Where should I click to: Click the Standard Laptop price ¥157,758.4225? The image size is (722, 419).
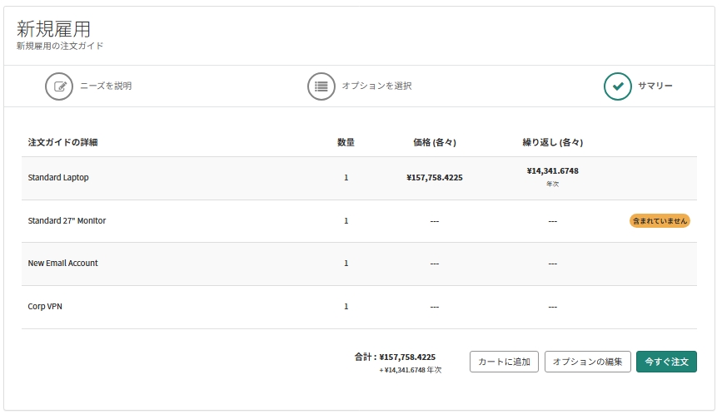click(x=435, y=177)
